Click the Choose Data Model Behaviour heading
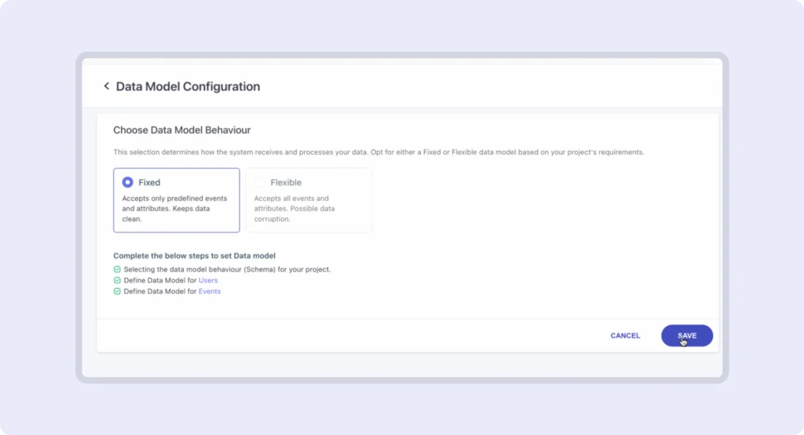The image size is (804, 435). (181, 130)
